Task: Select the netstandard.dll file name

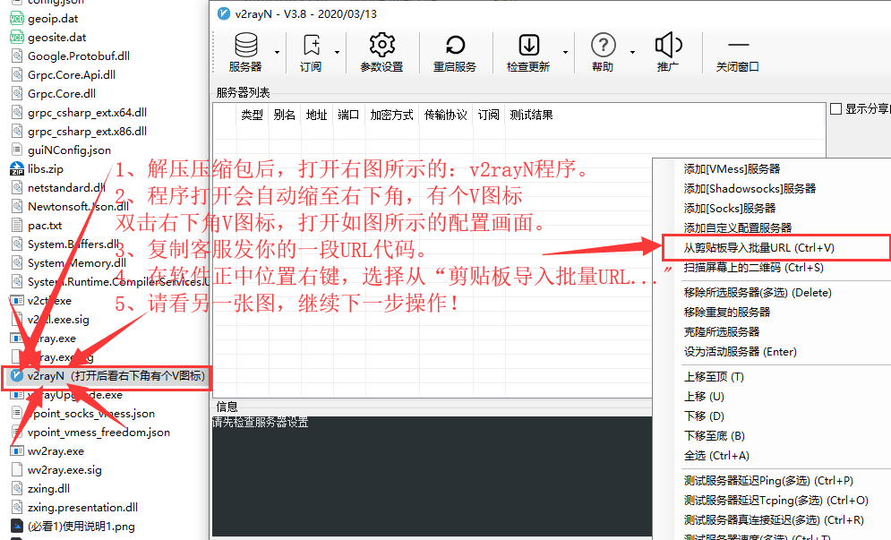Action: (66, 187)
